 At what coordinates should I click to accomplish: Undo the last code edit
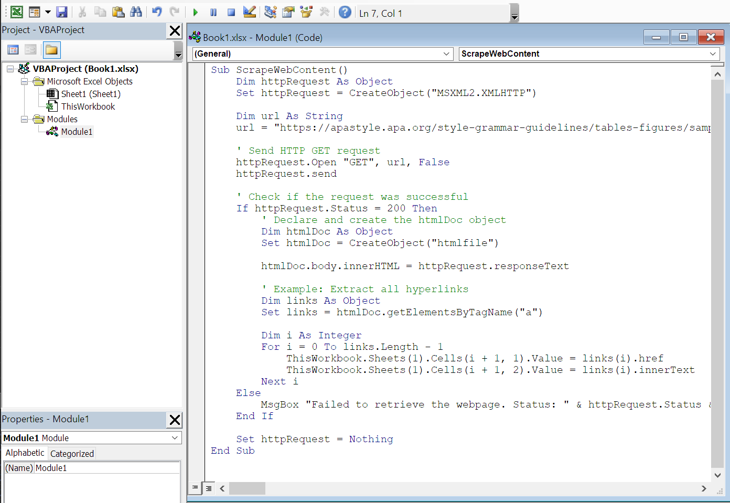156,12
